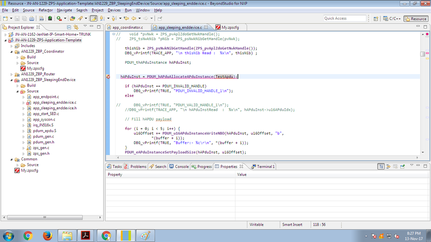Click Pin to Selection icon in Properties
The image size is (431, 242).
point(403,167)
